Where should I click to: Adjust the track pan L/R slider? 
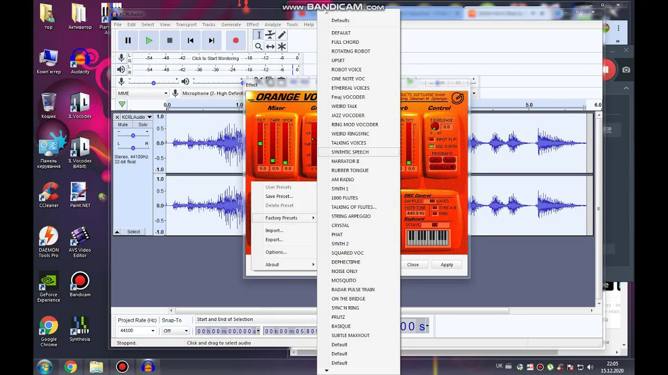click(133, 148)
